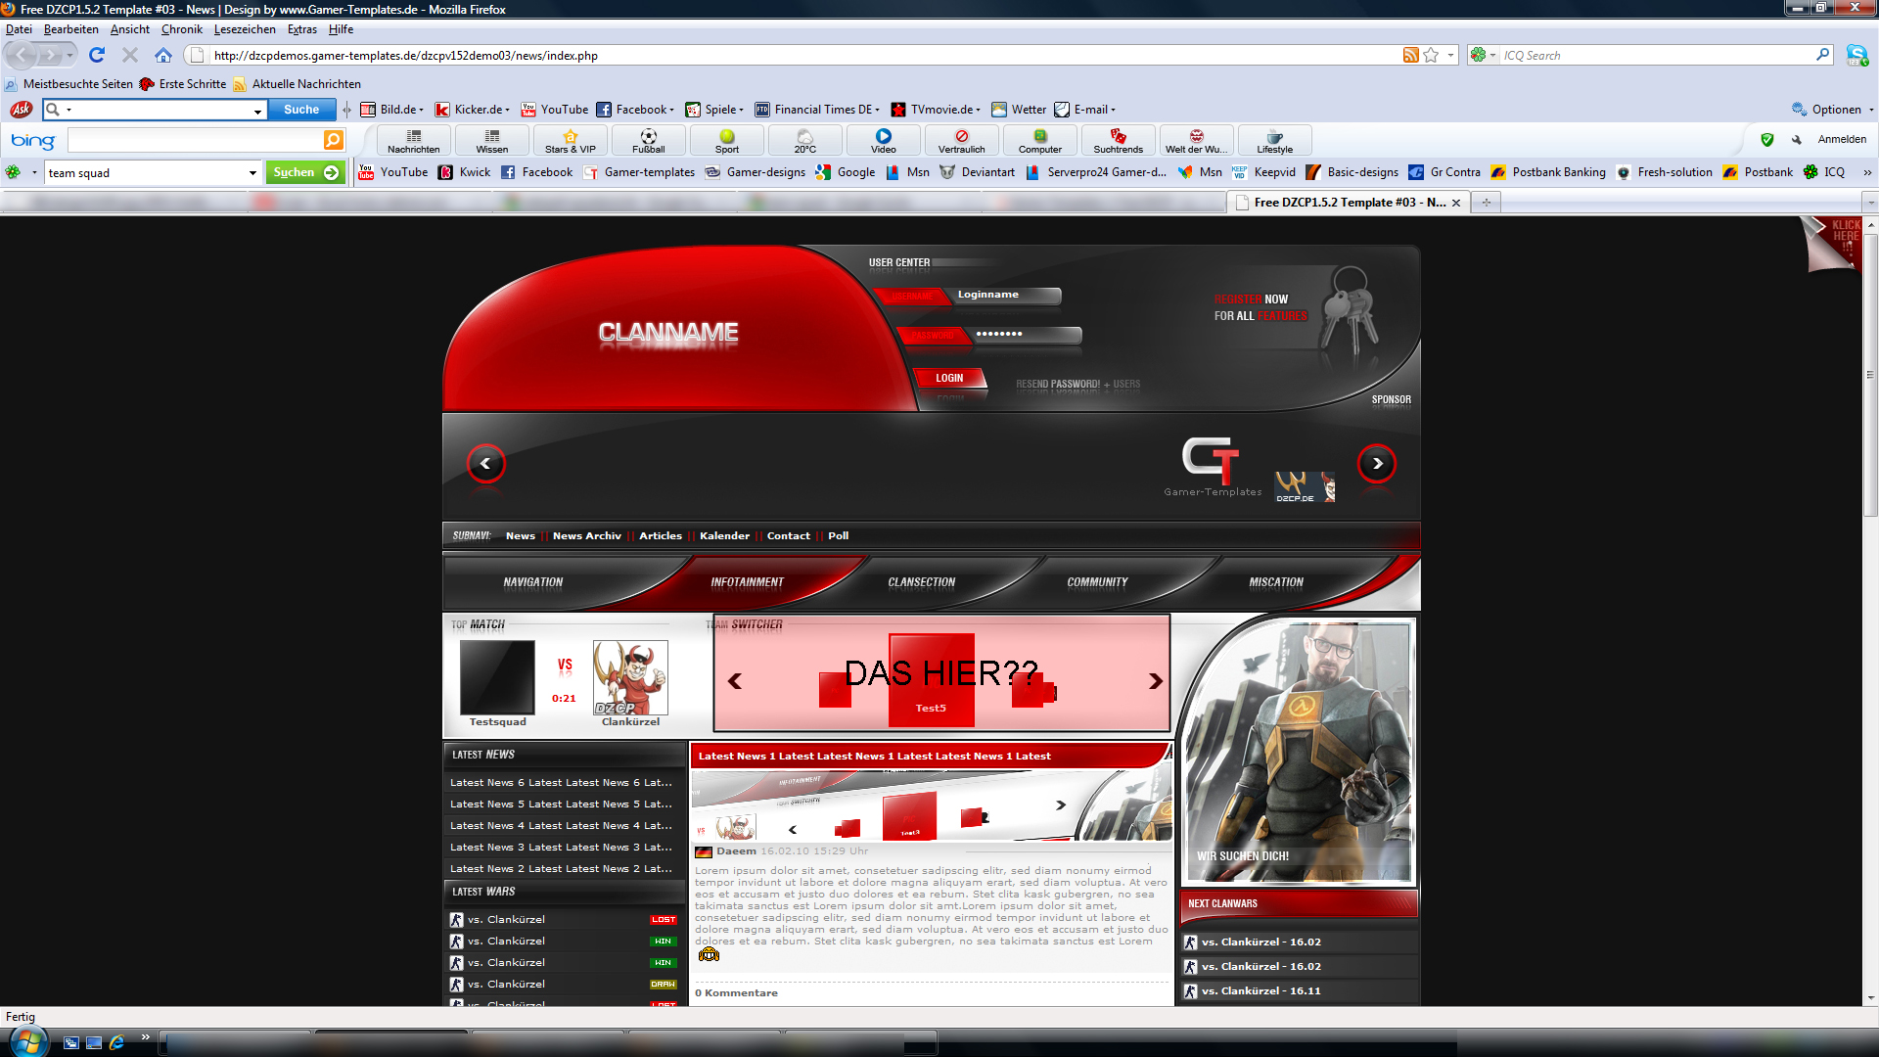Switch team with right Team Switcher arrow
The height and width of the screenshot is (1057, 1879).
pos(1156,681)
